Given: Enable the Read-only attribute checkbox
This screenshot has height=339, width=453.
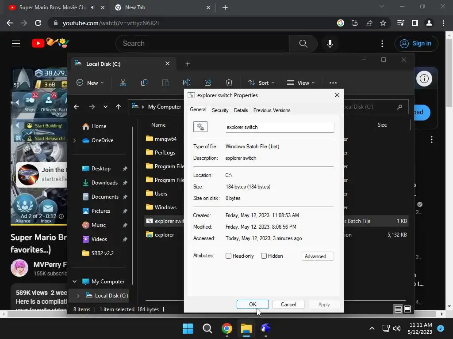Looking at the screenshot, I should (x=229, y=256).
